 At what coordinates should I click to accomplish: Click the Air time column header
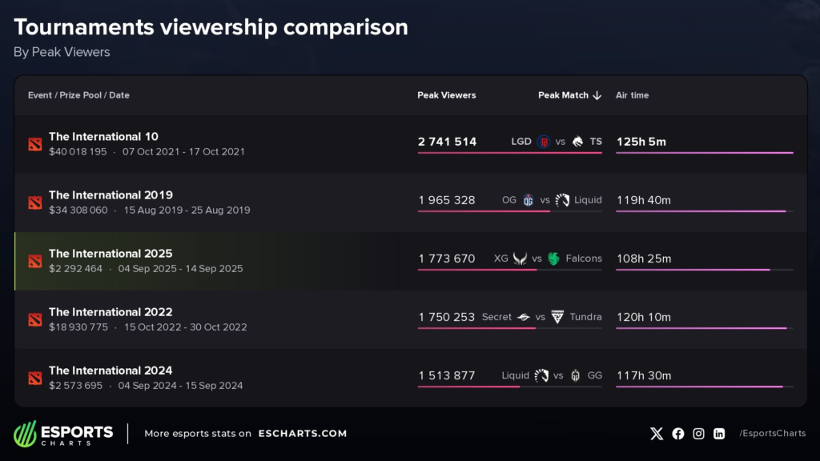coord(632,95)
